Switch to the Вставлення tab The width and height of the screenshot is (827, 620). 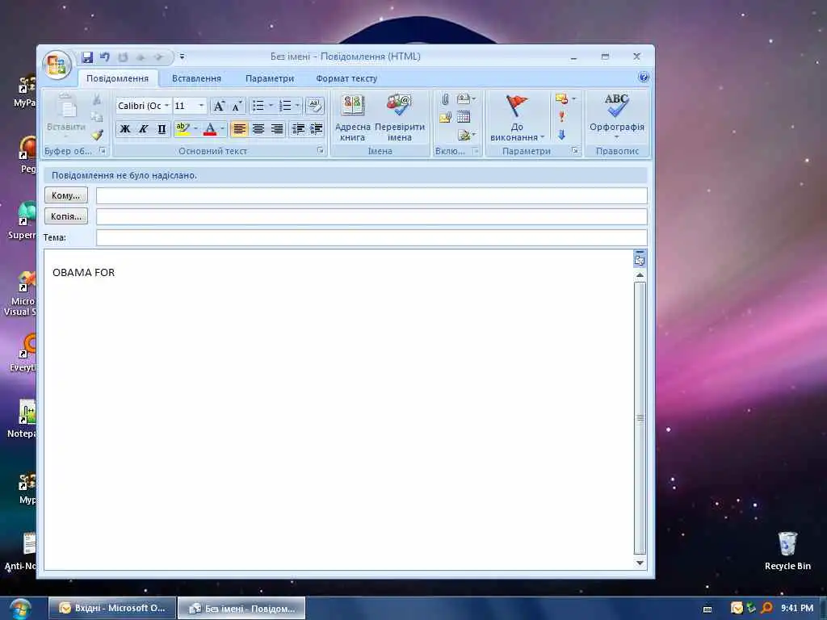196,78
